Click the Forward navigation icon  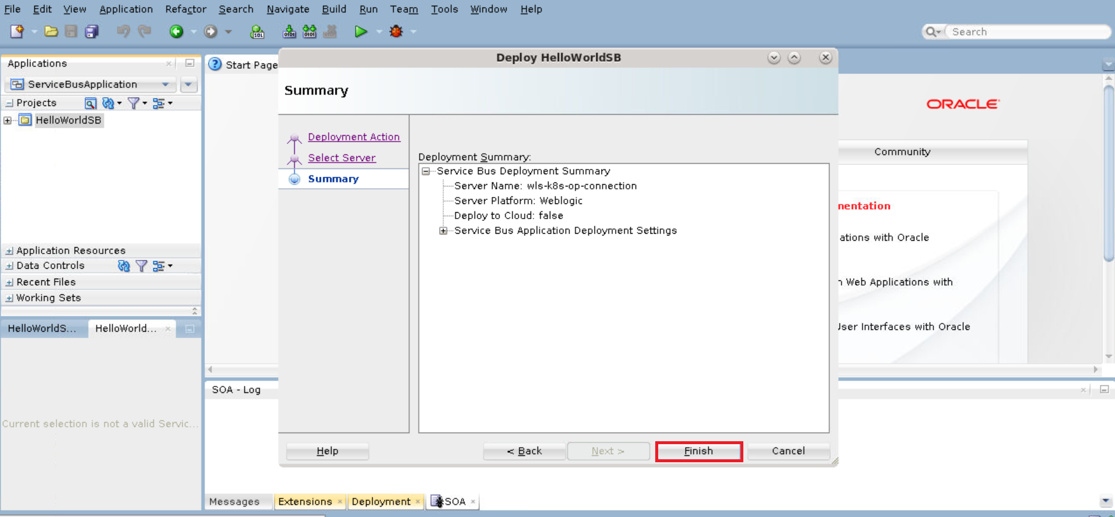click(211, 31)
